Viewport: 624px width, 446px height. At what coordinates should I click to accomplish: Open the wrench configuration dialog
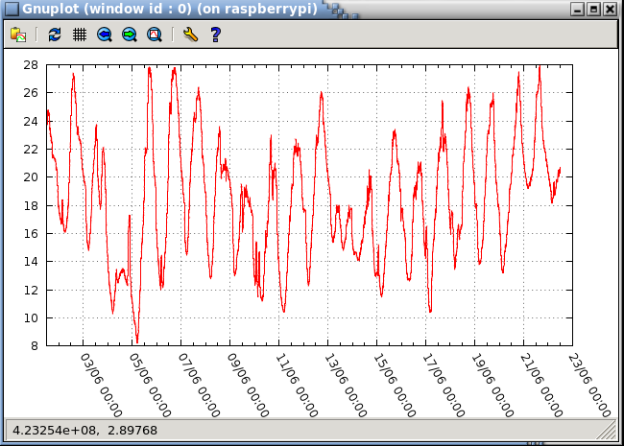click(x=190, y=35)
